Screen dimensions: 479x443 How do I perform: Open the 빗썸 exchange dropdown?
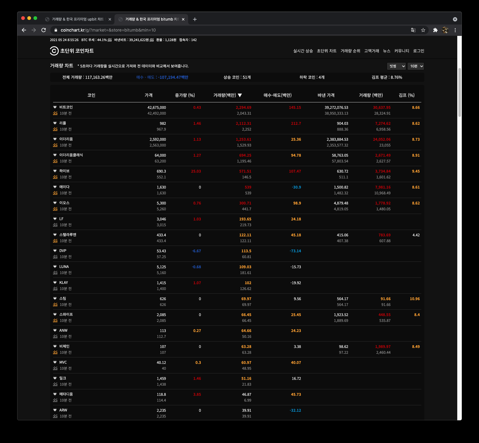tap(396, 66)
